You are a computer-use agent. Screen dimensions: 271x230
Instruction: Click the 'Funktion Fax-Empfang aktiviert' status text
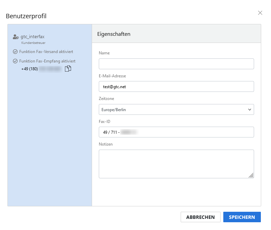[x=47, y=61]
